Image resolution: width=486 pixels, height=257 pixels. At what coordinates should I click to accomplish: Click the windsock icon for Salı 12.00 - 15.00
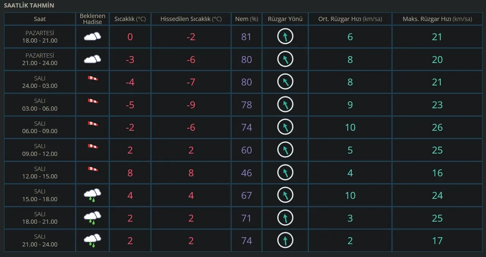click(93, 169)
